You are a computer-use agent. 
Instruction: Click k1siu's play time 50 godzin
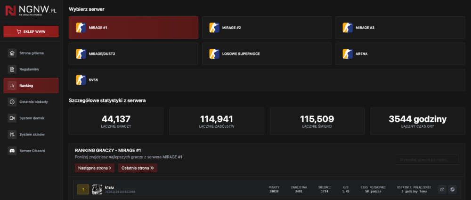[x=373, y=192]
